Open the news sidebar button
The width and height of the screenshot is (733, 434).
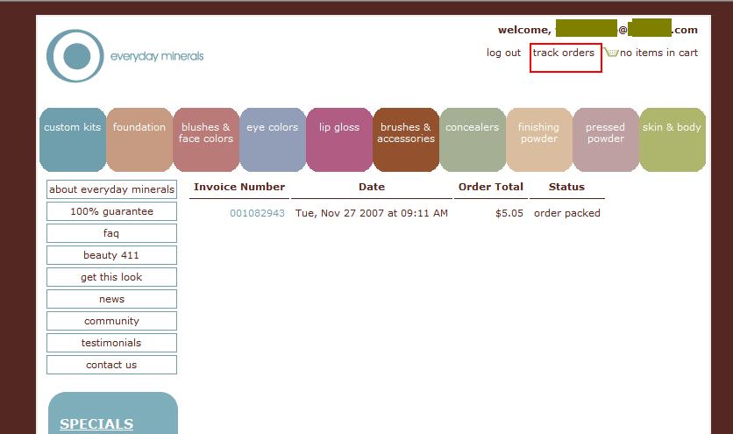(111, 299)
